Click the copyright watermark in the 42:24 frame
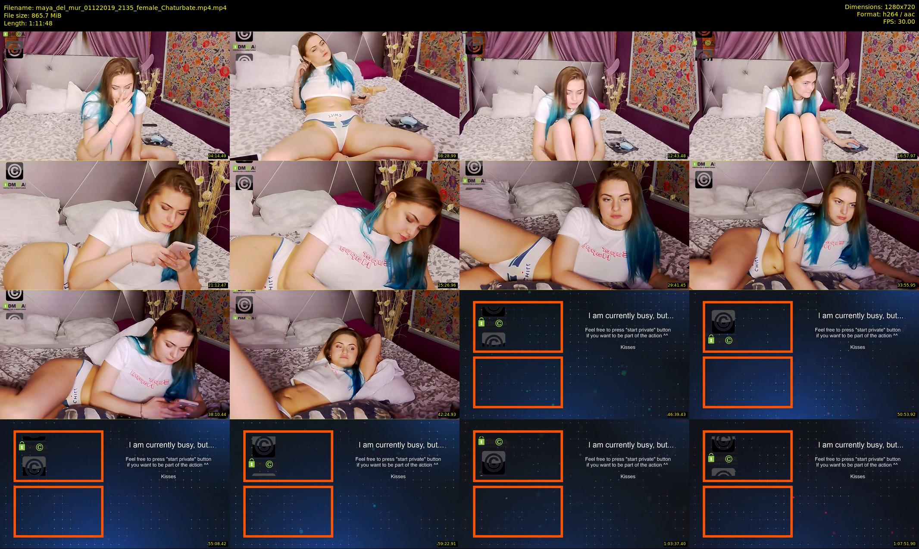Screen dimensions: 919x549 (x=244, y=305)
